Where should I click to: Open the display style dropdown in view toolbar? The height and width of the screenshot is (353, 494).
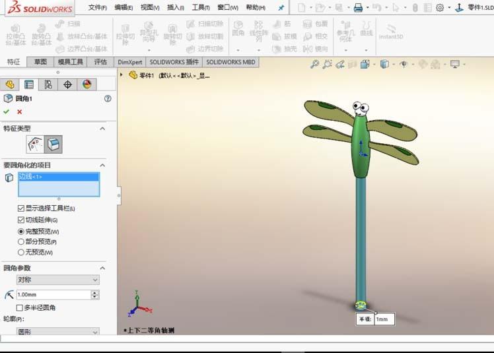pos(394,65)
